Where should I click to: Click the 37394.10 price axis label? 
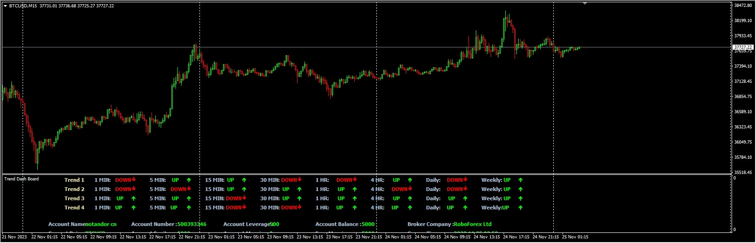(x=743, y=66)
